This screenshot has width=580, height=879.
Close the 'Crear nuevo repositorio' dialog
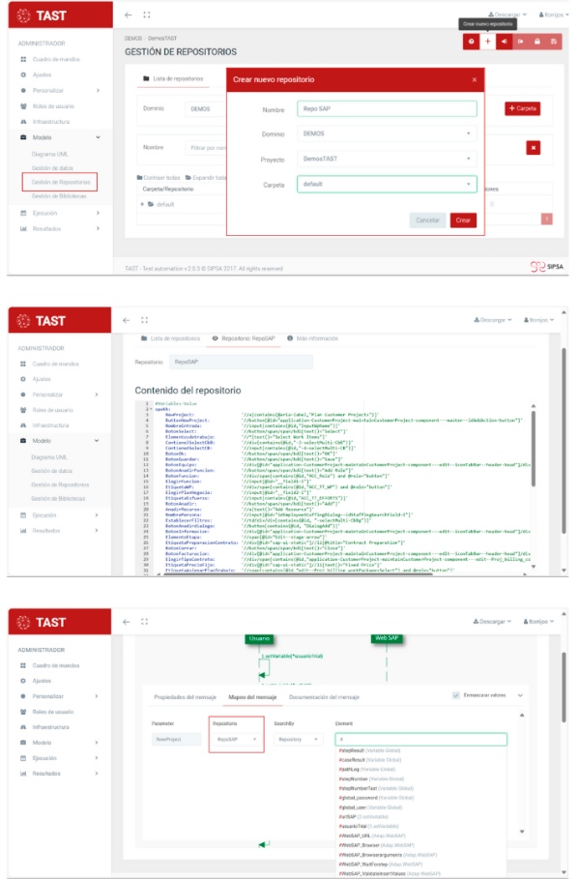click(474, 79)
